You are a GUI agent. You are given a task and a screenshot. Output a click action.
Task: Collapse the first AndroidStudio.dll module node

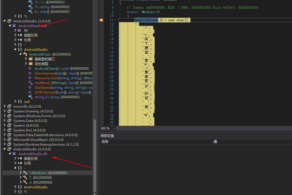click(10, 26)
